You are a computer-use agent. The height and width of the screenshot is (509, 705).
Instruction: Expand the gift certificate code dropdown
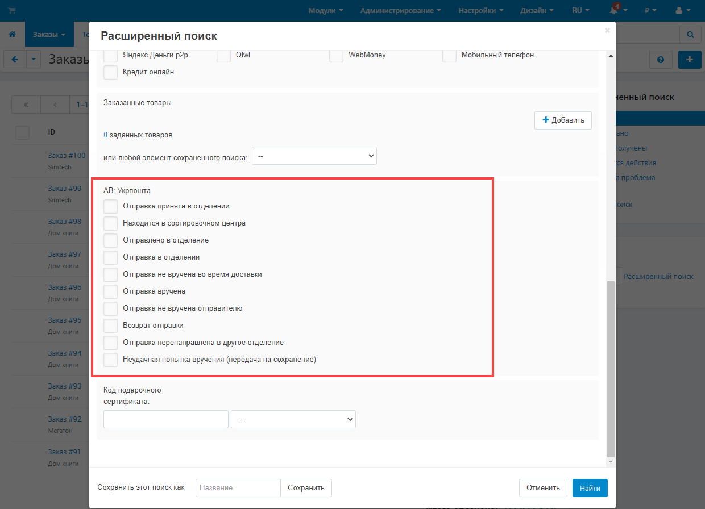(x=293, y=419)
